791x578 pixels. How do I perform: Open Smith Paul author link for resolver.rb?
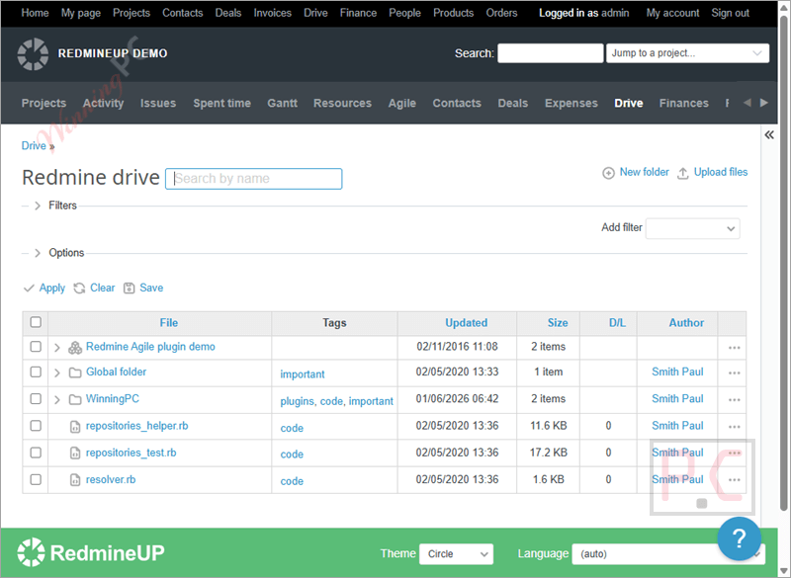pyautogui.click(x=677, y=480)
